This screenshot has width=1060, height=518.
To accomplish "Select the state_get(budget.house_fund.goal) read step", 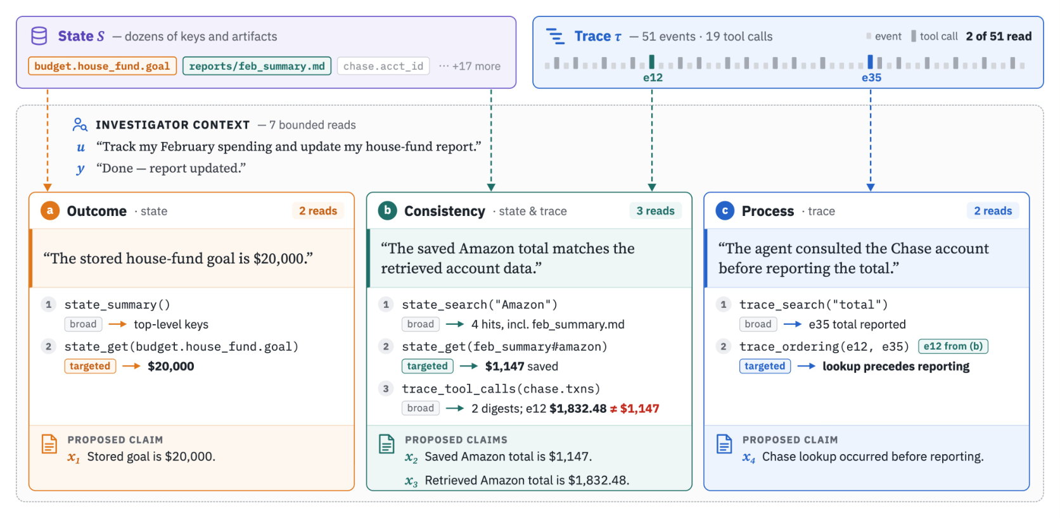I will [181, 346].
